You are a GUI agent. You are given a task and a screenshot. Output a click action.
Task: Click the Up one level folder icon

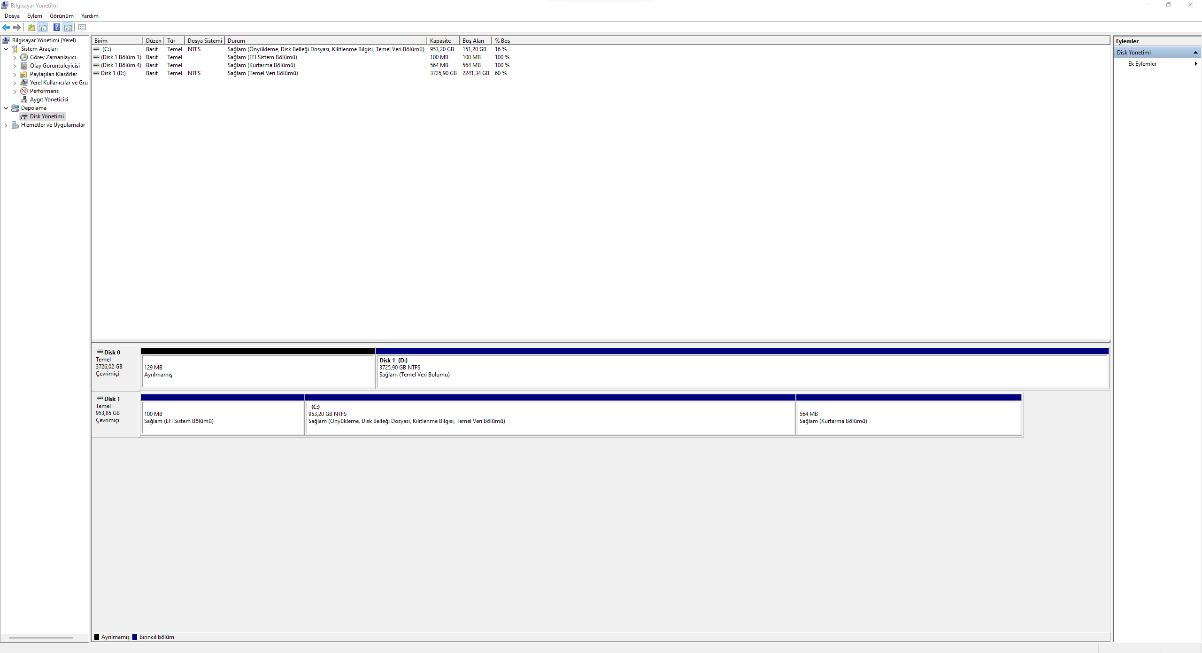point(31,27)
